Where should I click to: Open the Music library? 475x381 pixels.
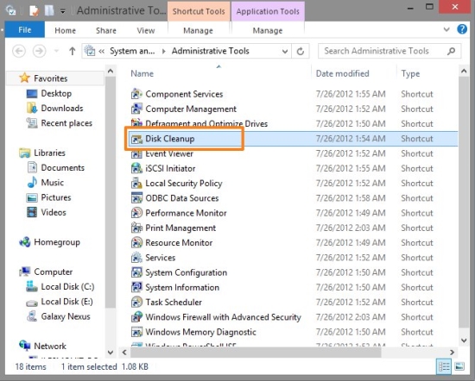pyautogui.click(x=53, y=183)
